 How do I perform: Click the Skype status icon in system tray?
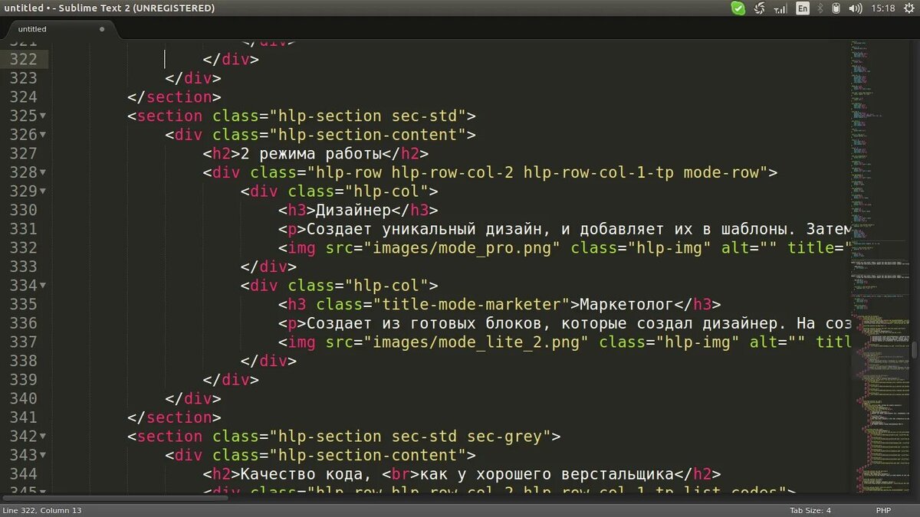point(738,8)
